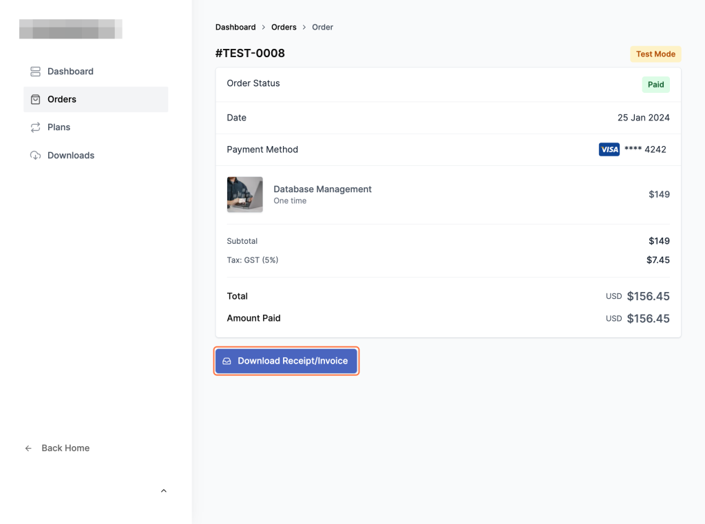Click the Visa card logo
Viewport: 705px width, 524px height.
609,149
